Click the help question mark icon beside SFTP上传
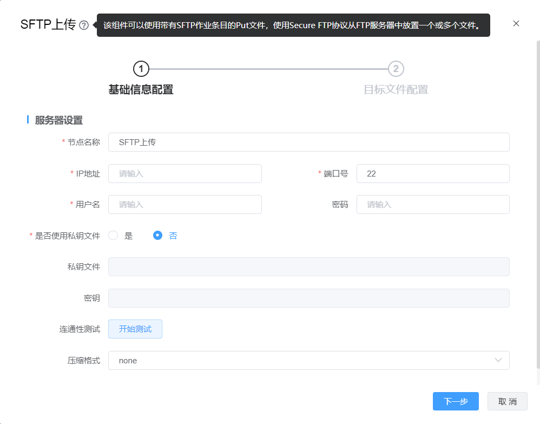The height and width of the screenshot is (424, 540). [84, 25]
